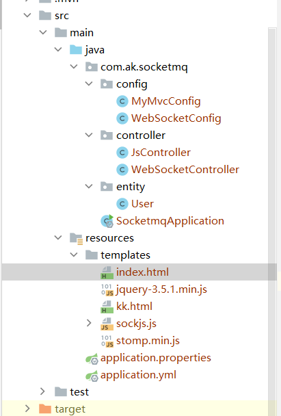Click the jquery-3.5.1.min.js file icon

(x=107, y=289)
